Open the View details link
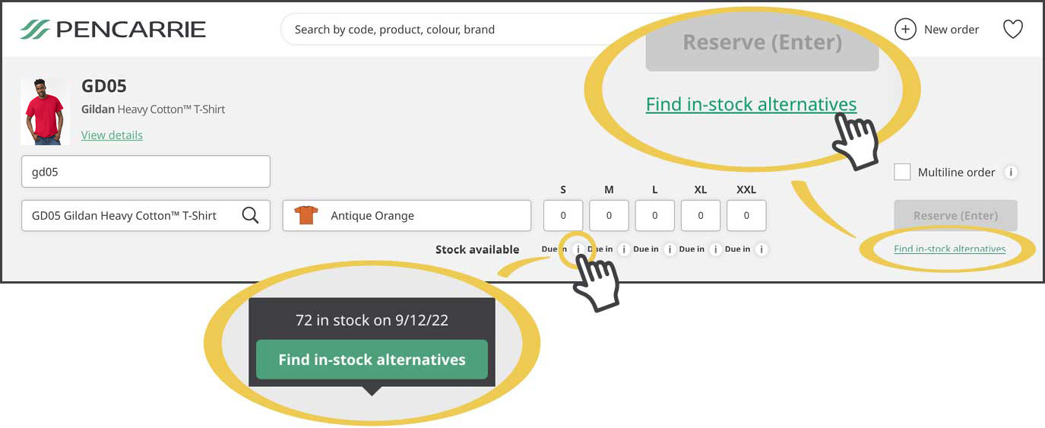The width and height of the screenshot is (1045, 428). pyautogui.click(x=112, y=135)
